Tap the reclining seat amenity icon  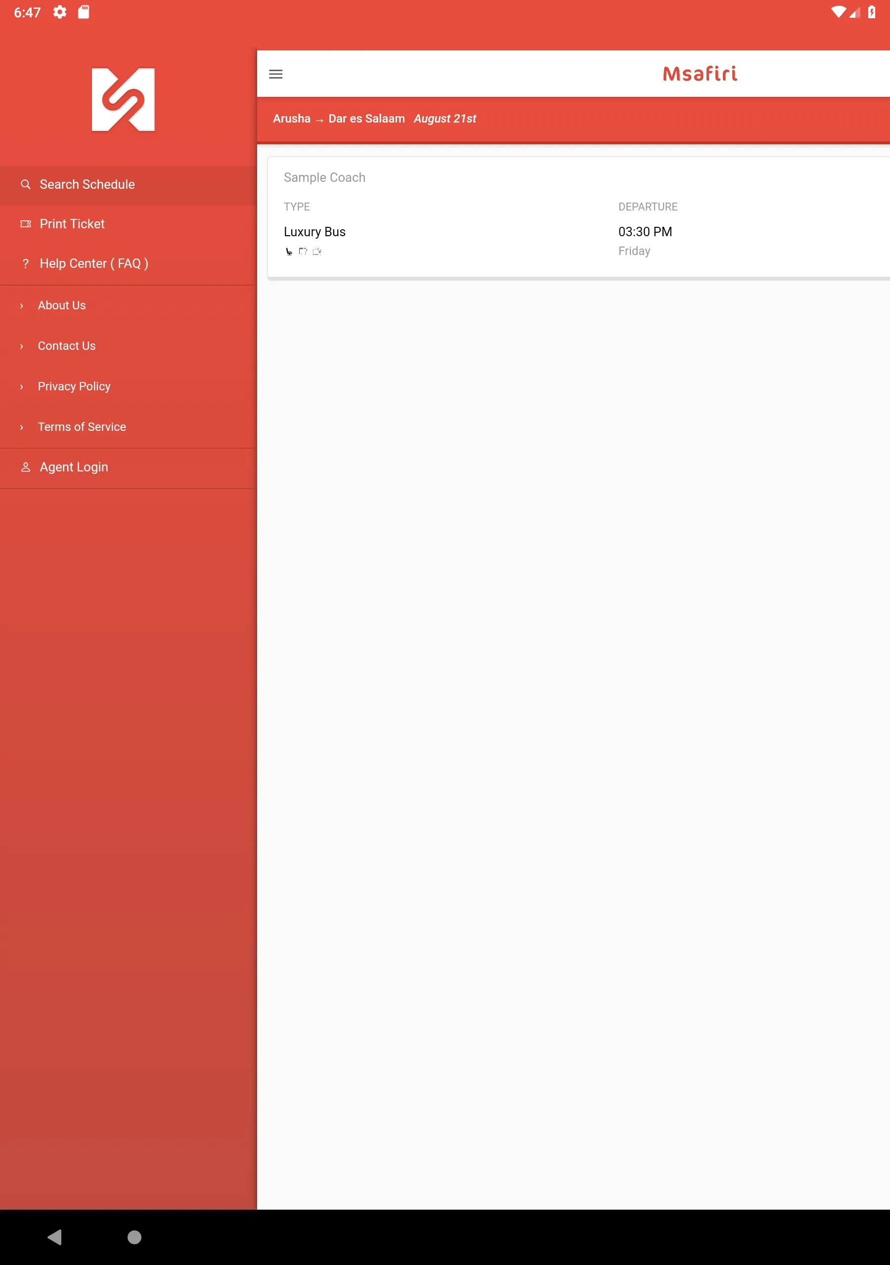[289, 252]
